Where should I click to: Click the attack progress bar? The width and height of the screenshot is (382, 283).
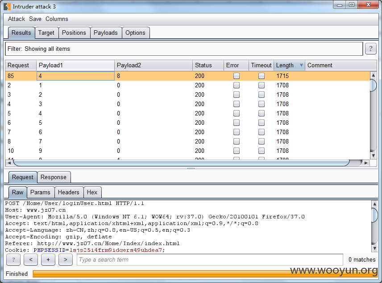[205, 274]
